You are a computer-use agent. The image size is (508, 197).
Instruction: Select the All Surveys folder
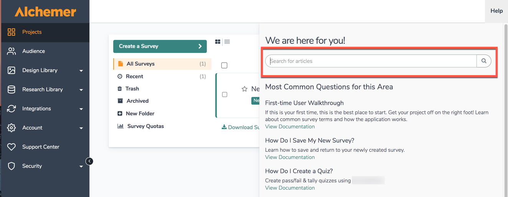[x=140, y=64]
